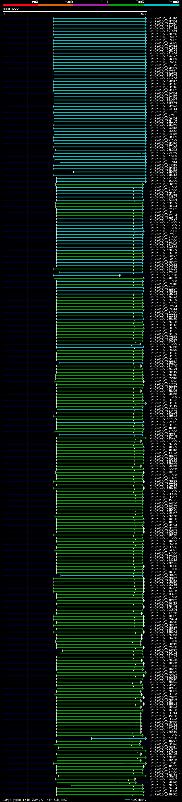Open hit UniRef100_B7FGT0
182x802 pixels.
click(x=163, y=18)
